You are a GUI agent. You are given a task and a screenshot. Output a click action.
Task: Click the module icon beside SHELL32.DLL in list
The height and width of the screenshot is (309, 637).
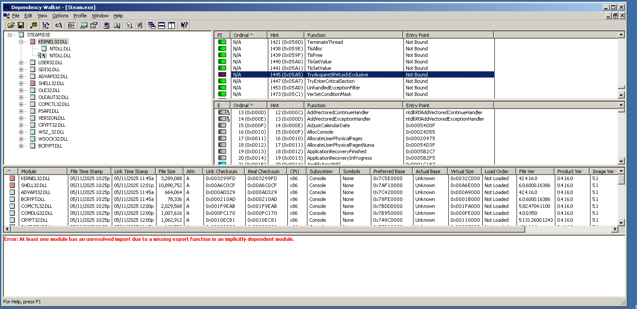coord(12,185)
